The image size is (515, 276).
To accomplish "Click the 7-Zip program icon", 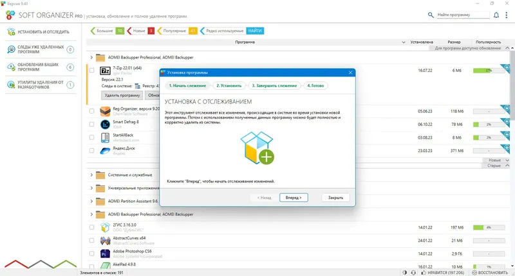I will coord(105,71).
